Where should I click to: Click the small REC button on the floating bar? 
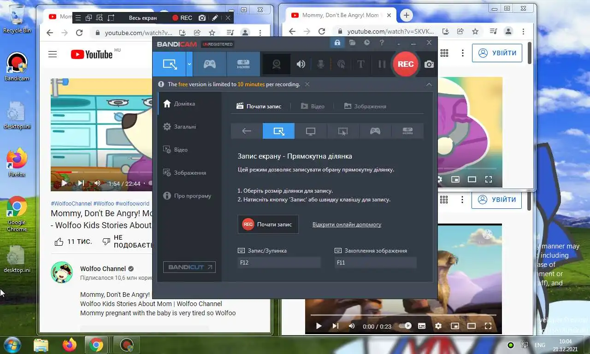(182, 18)
